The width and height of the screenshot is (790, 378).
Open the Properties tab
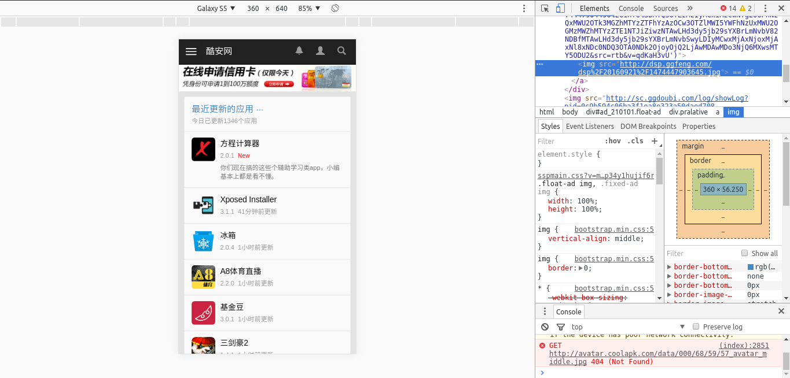[699, 126]
